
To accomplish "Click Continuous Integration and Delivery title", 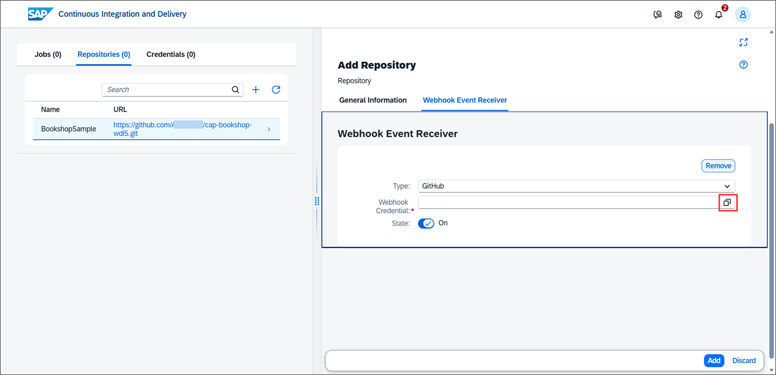I will click(x=122, y=14).
